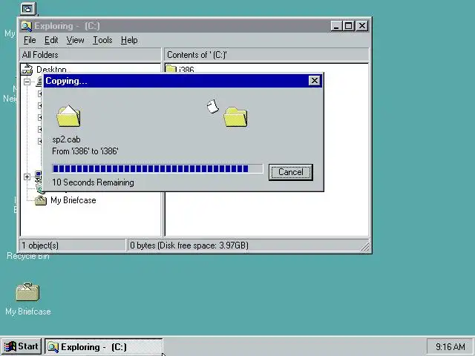Open the My Briefcase desktop icon
Image resolution: width=475 pixels, height=356 pixels.
pyautogui.click(x=27, y=291)
